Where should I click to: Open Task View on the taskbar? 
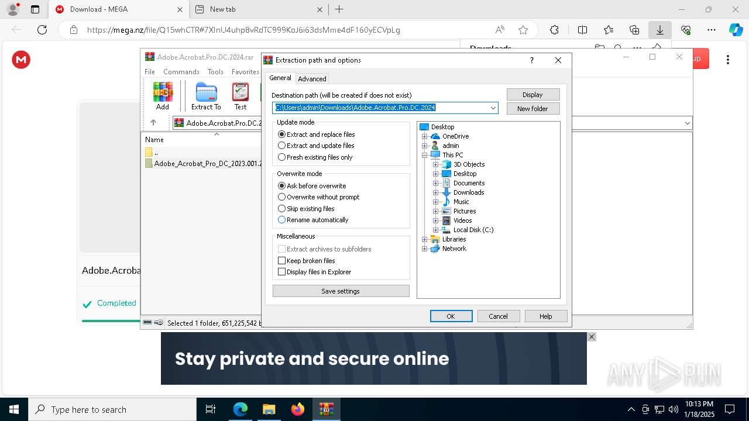click(211, 409)
